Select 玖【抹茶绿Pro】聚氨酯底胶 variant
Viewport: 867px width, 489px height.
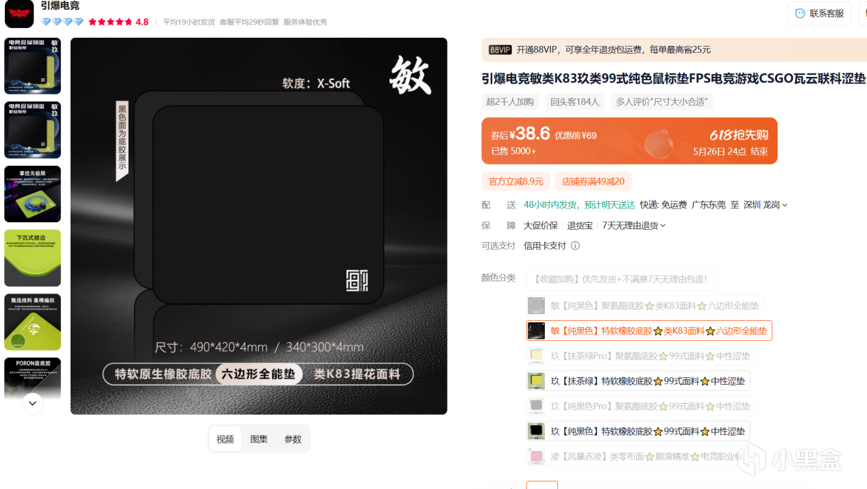[640, 356]
